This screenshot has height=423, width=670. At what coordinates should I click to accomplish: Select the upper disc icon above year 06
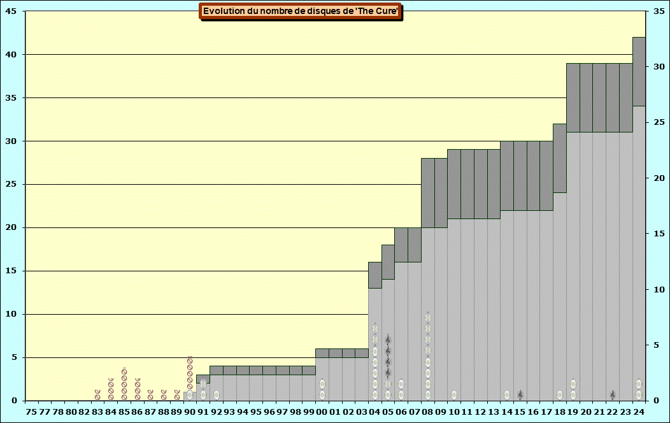(401, 384)
